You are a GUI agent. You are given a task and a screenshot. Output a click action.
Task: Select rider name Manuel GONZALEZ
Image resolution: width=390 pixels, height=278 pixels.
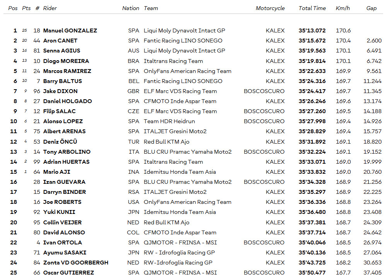70,31
